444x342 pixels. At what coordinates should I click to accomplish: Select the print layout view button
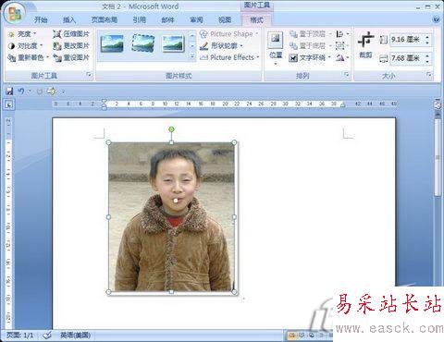pyautogui.click(x=291, y=336)
